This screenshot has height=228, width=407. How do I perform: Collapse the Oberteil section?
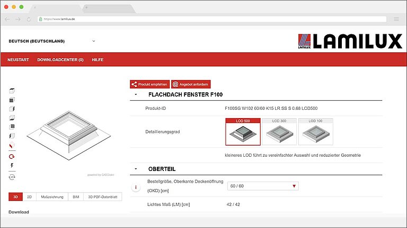(x=136, y=169)
